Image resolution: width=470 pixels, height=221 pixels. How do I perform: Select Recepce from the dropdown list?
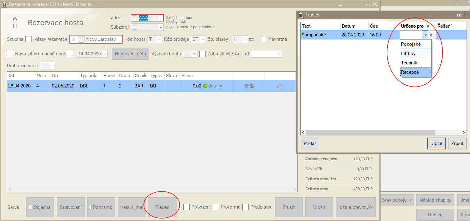(415, 72)
